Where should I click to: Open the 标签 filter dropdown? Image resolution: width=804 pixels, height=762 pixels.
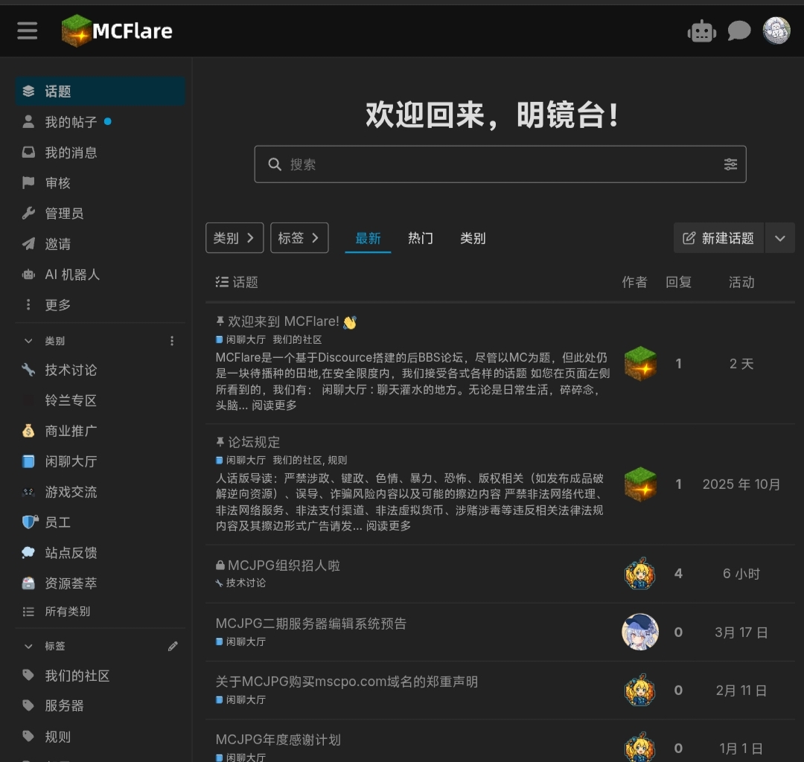pyautogui.click(x=299, y=238)
